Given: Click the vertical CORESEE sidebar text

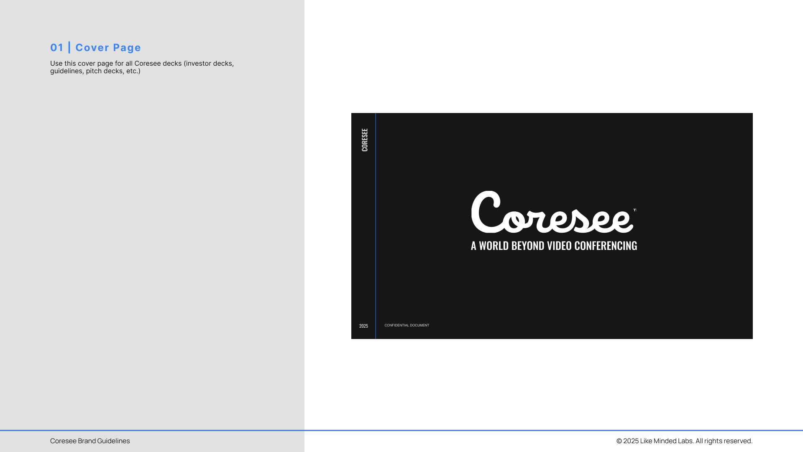Looking at the screenshot, I should click(x=364, y=140).
